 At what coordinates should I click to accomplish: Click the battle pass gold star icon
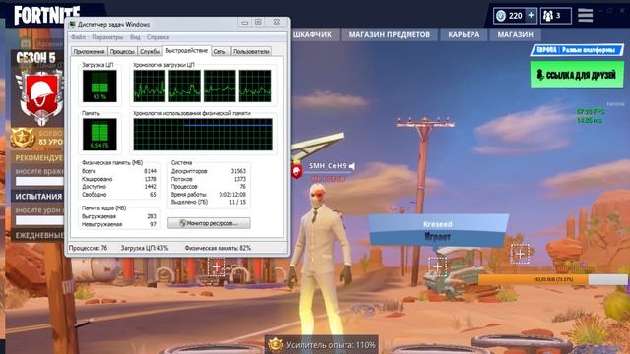23,138
